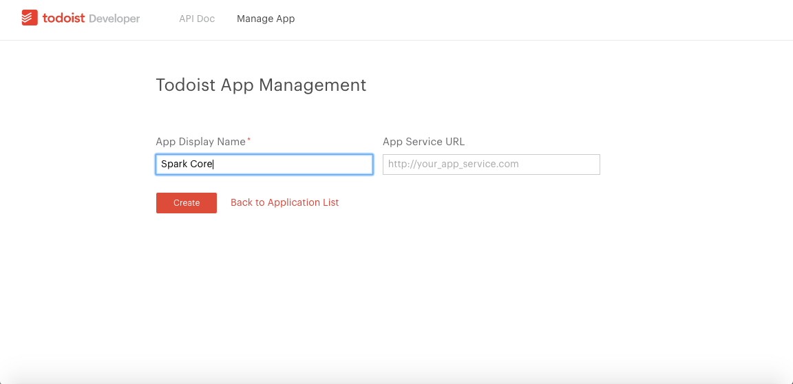Click the http://your_app_service.com placeholder text
This screenshot has width=793, height=384.
453,164
